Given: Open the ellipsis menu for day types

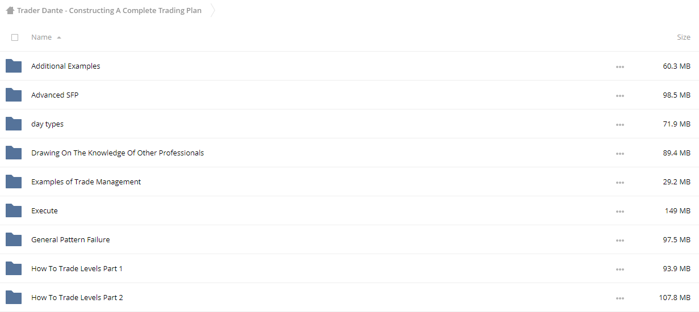Looking at the screenshot, I should pos(620,125).
